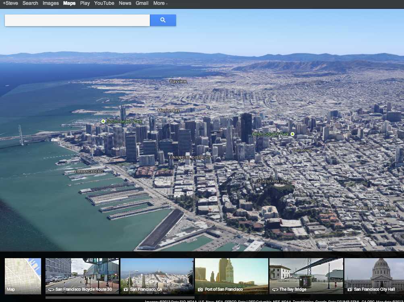Open the Map view thumbnail
The height and width of the screenshot is (302, 404).
23,276
